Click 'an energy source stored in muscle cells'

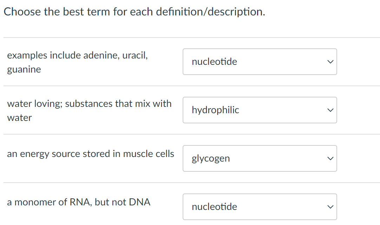[90, 154]
